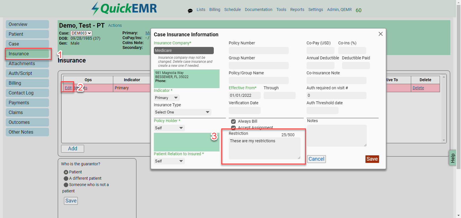Open the Other Notes sidebar tab

[27, 132]
